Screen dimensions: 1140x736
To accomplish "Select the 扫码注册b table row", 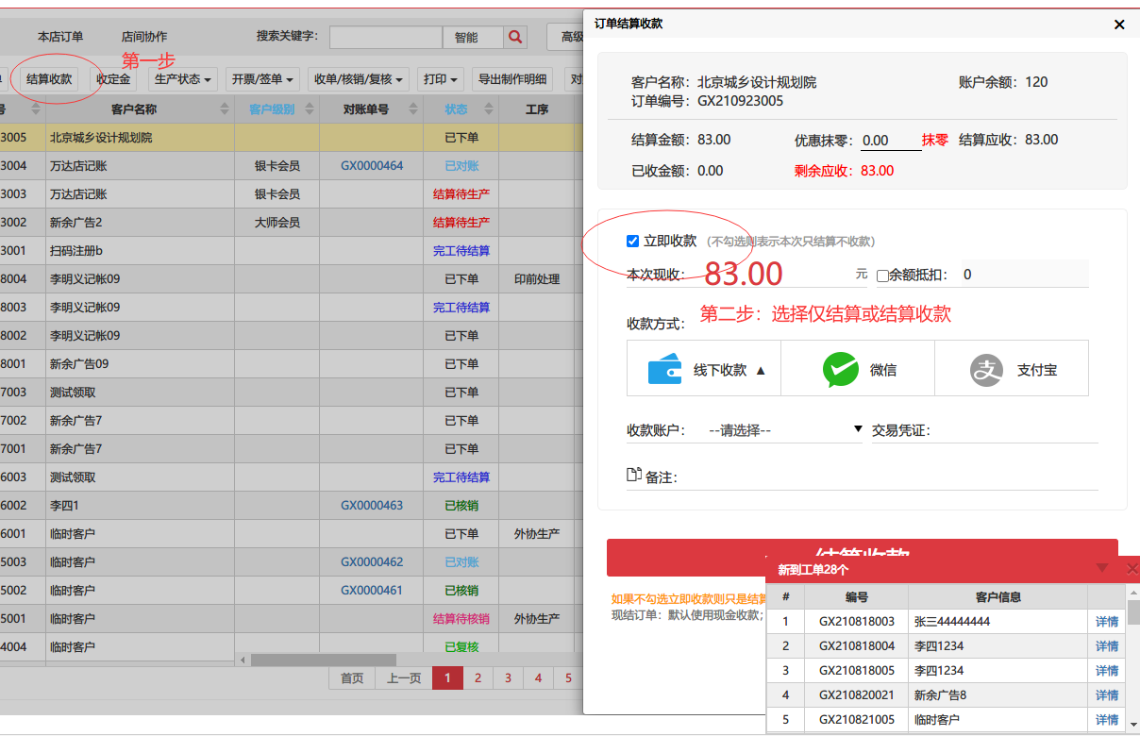I will tap(292, 251).
